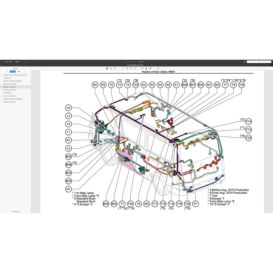
Task: Click Add Item at sidebar bottom
Action: click(15, 211)
